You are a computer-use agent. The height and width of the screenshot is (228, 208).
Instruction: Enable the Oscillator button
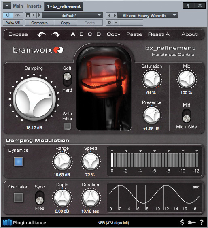pyautogui.click(x=19, y=198)
